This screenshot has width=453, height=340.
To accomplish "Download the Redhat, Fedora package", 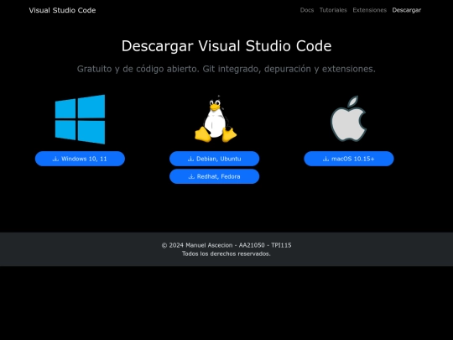I will click(x=215, y=176).
